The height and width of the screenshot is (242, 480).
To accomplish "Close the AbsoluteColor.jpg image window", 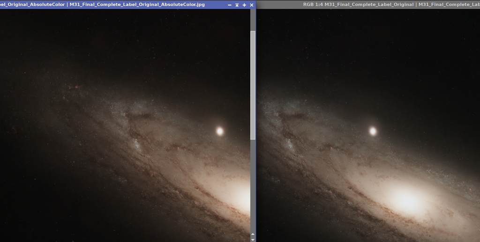I will 252,5.
